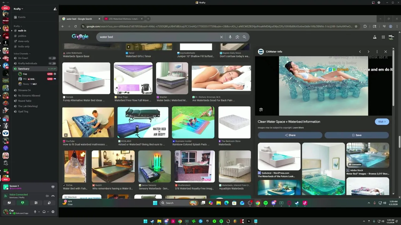Submit search with magnifier icon
The width and height of the screenshot is (401, 225).
point(244,37)
